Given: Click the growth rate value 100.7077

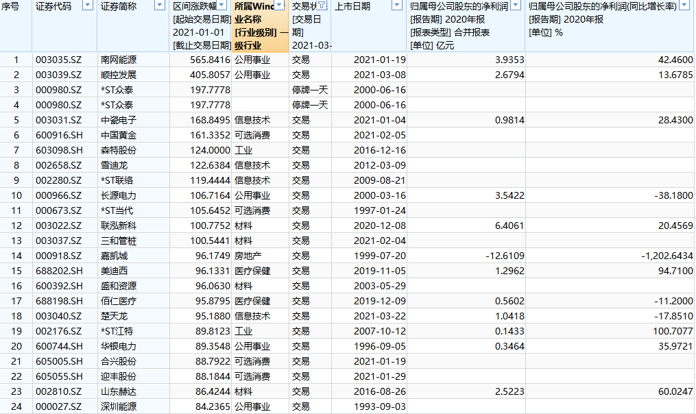Looking at the screenshot, I should point(673,332).
